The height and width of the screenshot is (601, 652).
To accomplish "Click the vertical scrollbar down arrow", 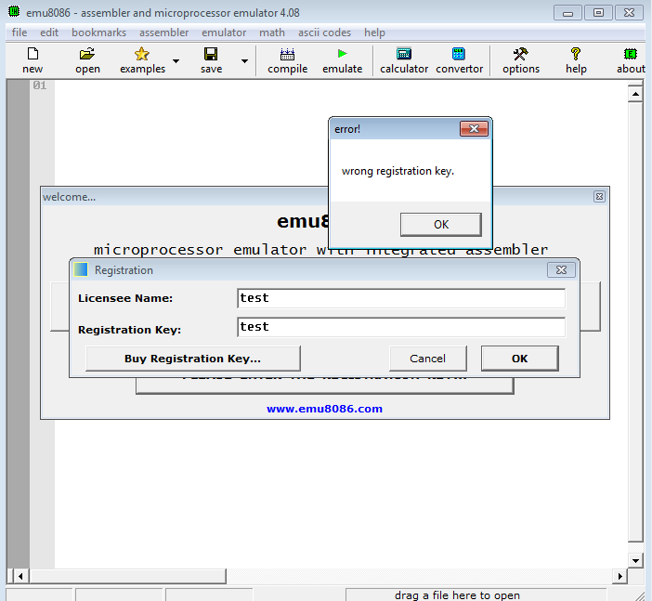I will [x=635, y=560].
